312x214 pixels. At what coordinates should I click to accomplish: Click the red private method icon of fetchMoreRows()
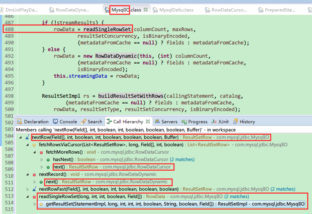tap(41, 153)
